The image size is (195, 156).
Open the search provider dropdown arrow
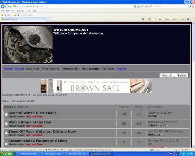[193, 6]
